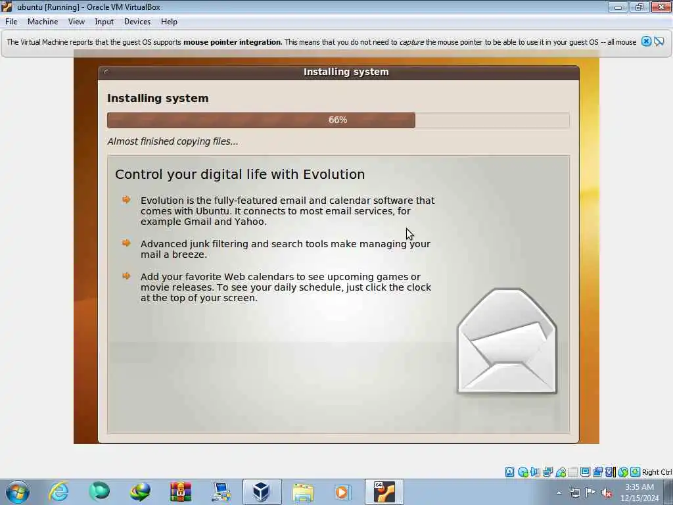Click the VirtualBox app icon in the title bar
Screen dimensions: 673x505
[7, 7]
